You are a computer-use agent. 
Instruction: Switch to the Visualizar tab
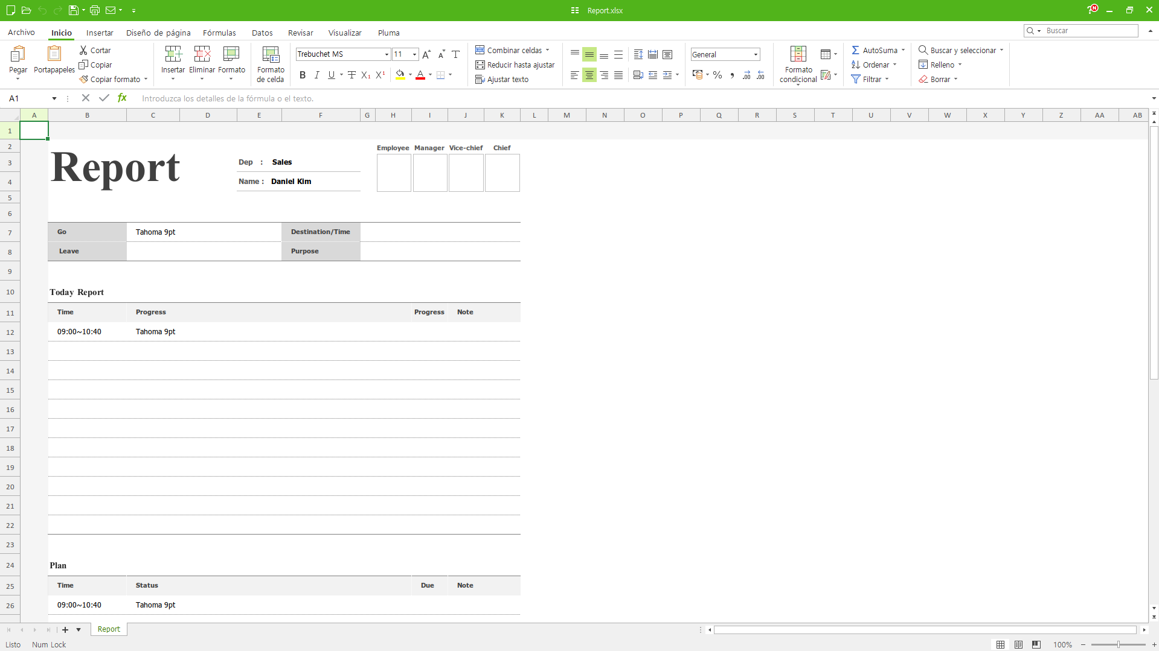pos(345,33)
